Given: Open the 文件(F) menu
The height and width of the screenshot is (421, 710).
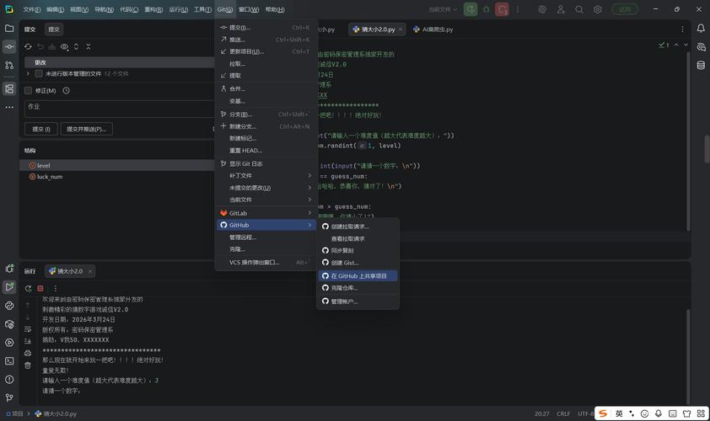Looking at the screenshot, I should click(32, 9).
